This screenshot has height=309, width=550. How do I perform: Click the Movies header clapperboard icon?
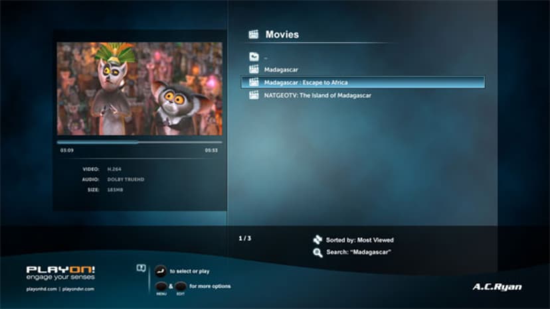tap(254, 34)
